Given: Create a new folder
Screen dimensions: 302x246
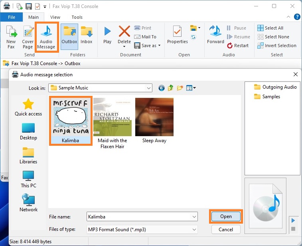Looking at the screenshot, I should pos(180,88).
